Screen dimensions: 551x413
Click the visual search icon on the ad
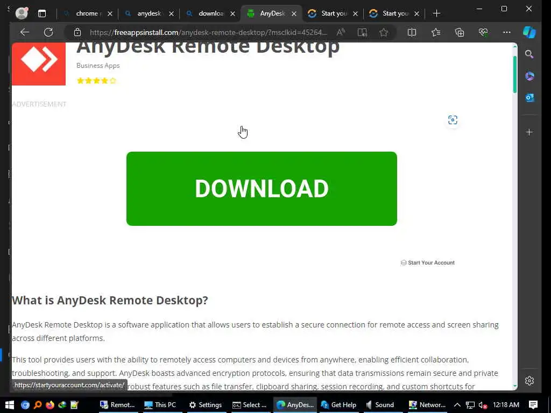pyautogui.click(x=453, y=120)
